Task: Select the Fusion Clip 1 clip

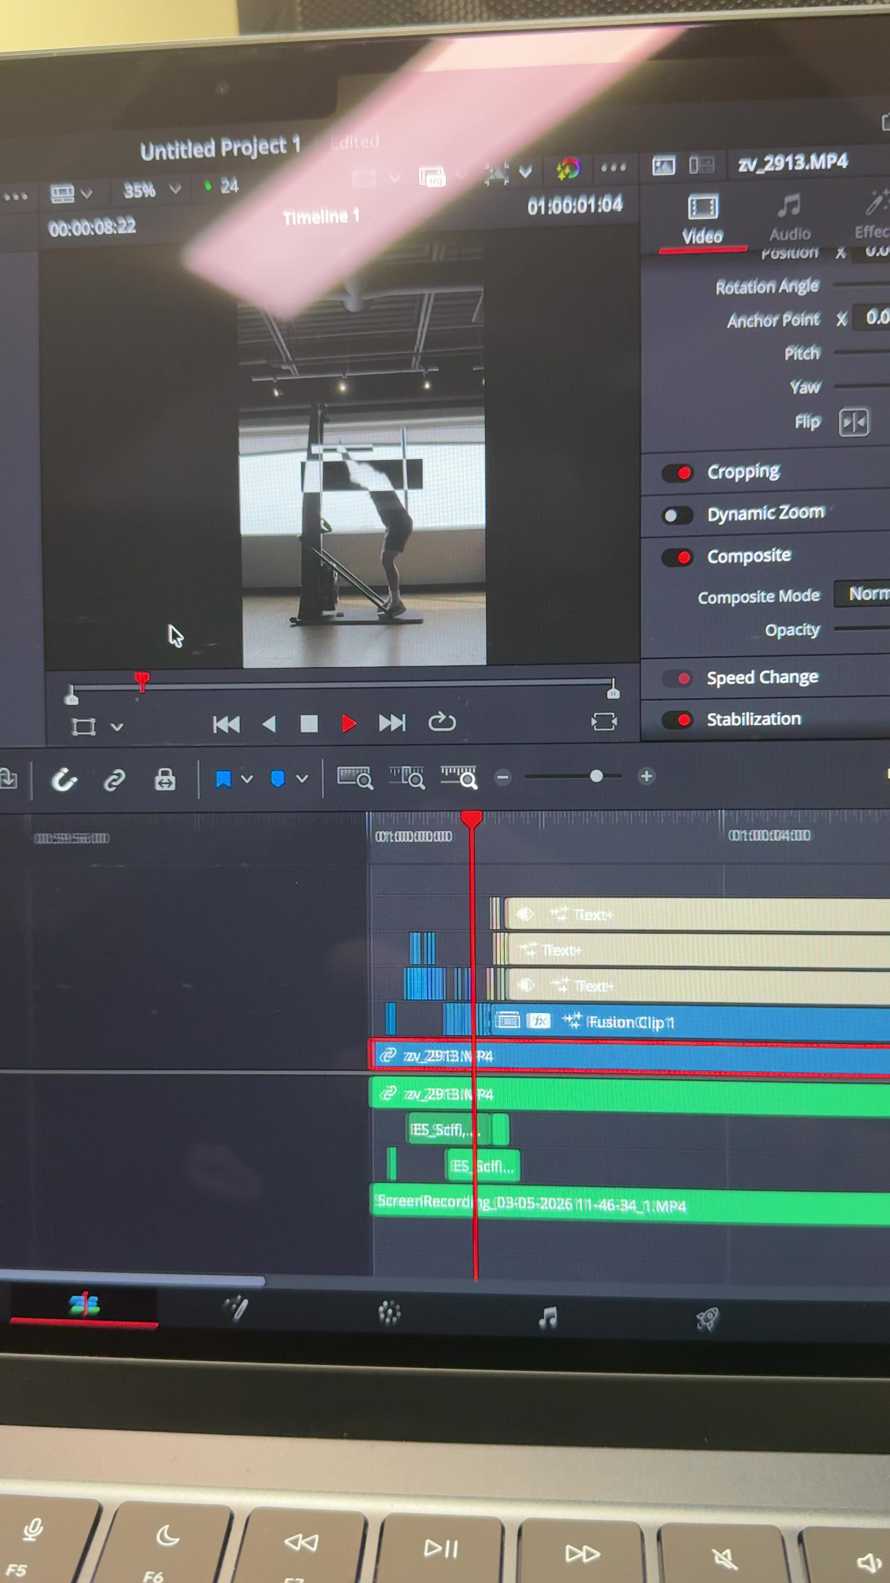Action: pyautogui.click(x=690, y=1022)
